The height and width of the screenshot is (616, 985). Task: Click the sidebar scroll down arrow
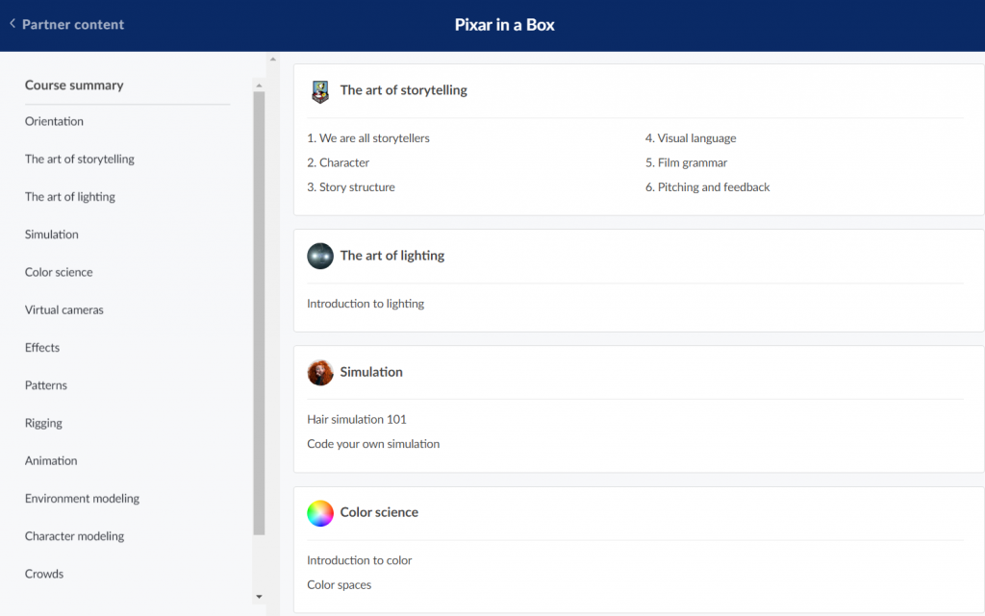tap(259, 597)
